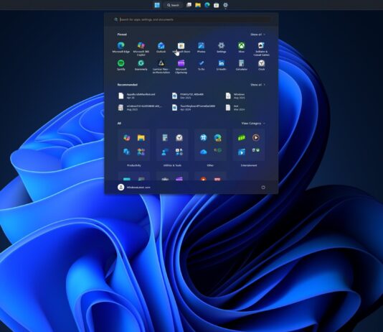Expand Show all for Pinned apps
This screenshot has height=332, width=383.
click(x=257, y=34)
